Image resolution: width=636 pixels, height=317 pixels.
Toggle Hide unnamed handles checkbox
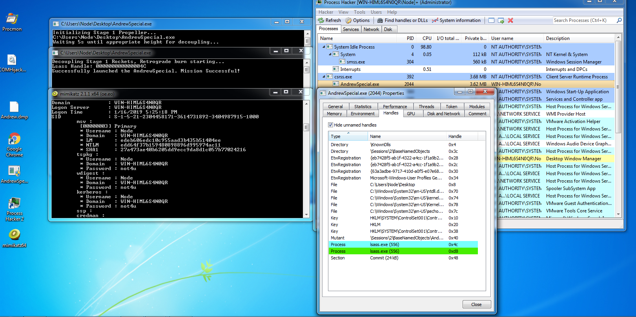pyautogui.click(x=330, y=125)
